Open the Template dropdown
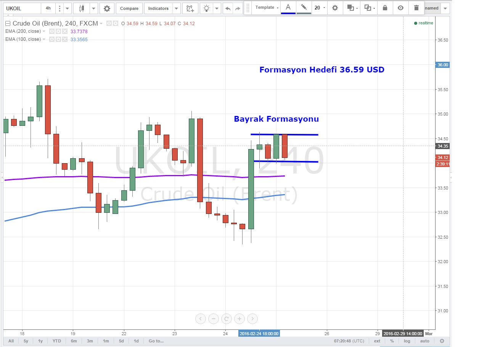The height and width of the screenshot is (347, 487). coord(267,8)
